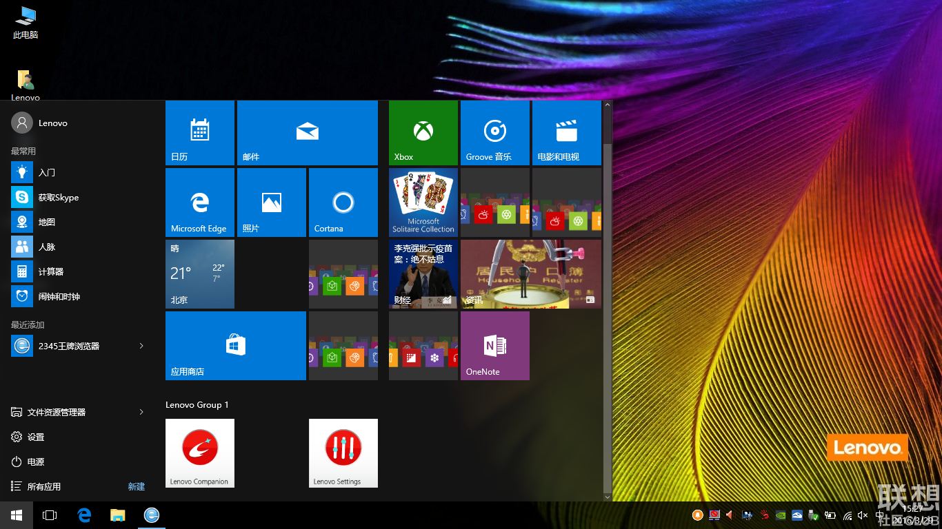Open the 邮件 mail tile
This screenshot has width=942, height=529.
(308, 132)
